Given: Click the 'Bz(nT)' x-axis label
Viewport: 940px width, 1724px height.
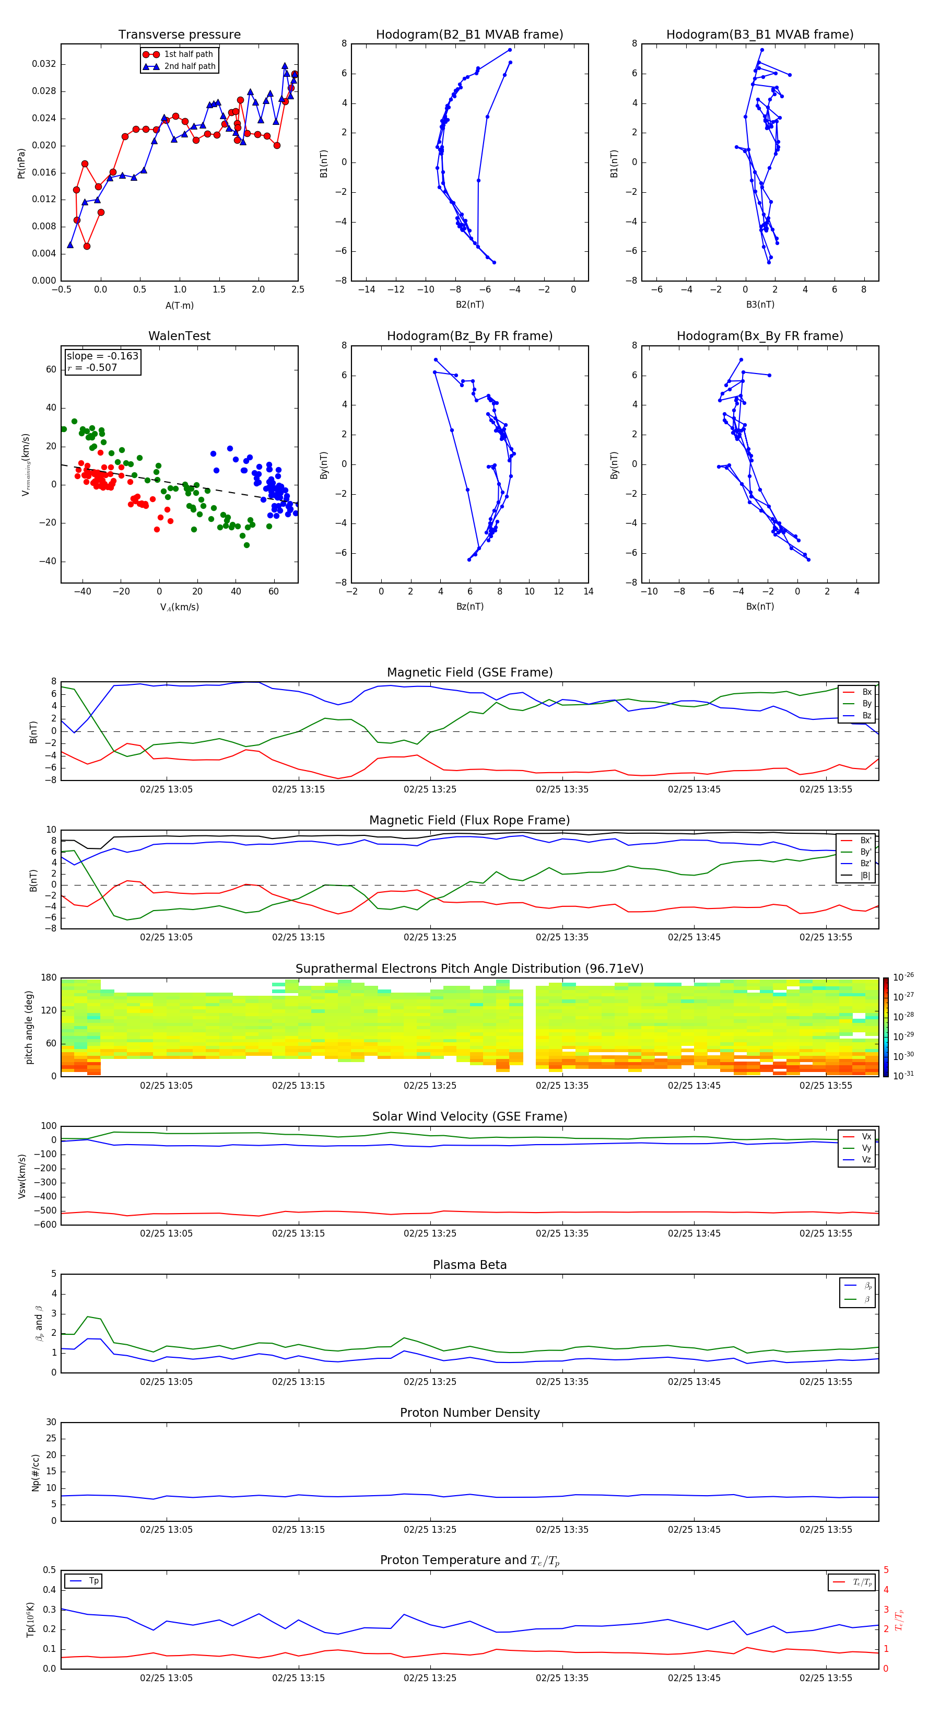Looking at the screenshot, I should [x=469, y=607].
